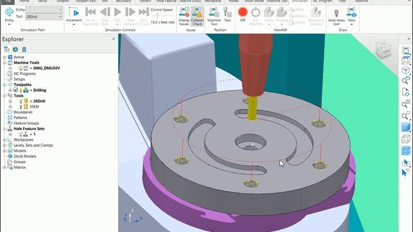The height and width of the screenshot is (232, 413).
Task: Click the ISO view icon on the View toolbar
Action: coord(406,70)
